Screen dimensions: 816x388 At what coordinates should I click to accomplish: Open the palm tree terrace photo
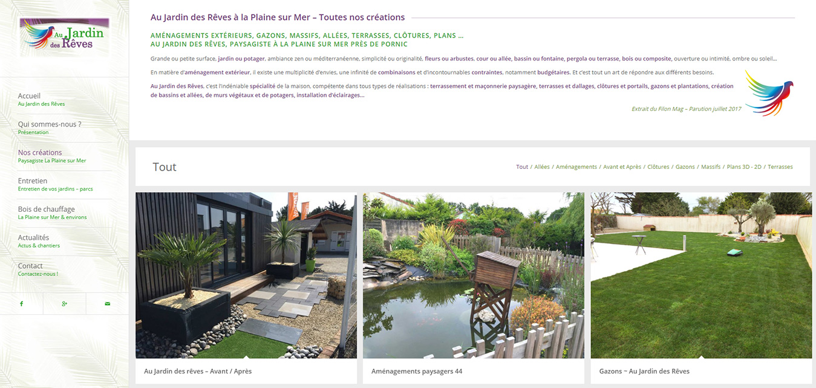tap(246, 275)
